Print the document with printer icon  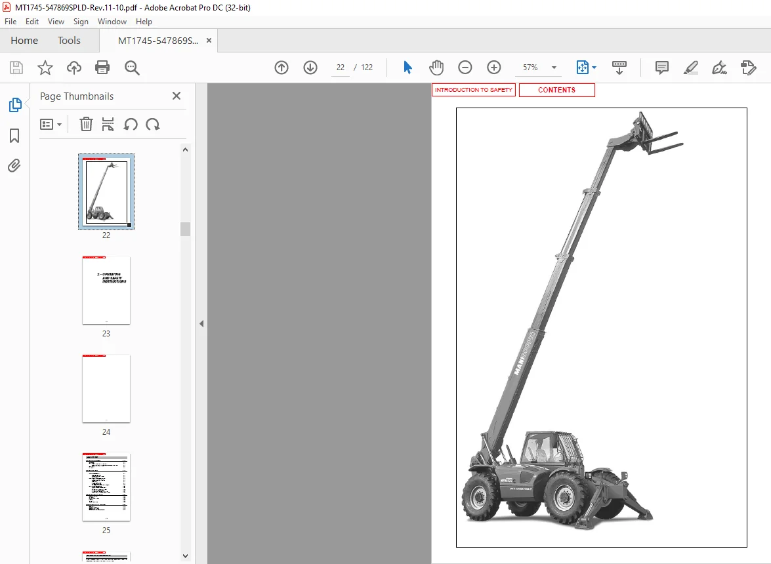point(102,68)
